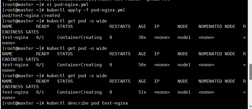Screen dimensions: 252x109
Task: Click the scrollbar track above the thumb
Action: pyautogui.click(x=250, y=32)
